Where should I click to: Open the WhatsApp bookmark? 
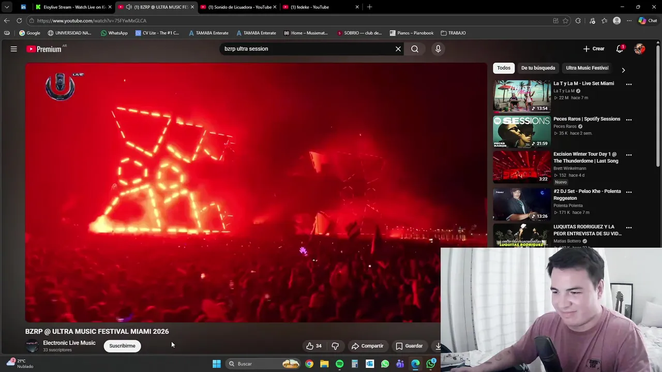[x=114, y=33]
